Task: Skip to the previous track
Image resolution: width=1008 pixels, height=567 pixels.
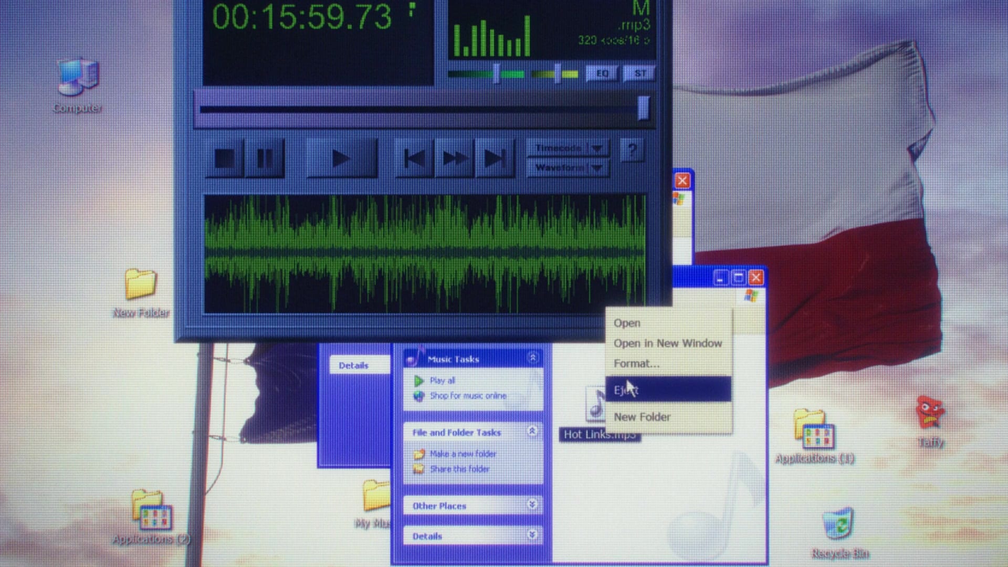Action: (414, 158)
